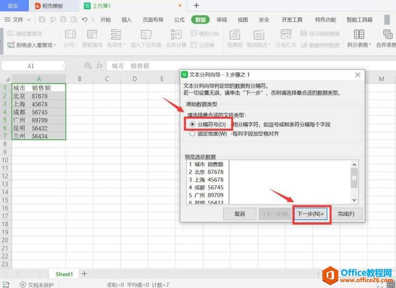Viewport: 396px width, 288px height.
Task: Click the 有效性 data validation icon
Action: pyautogui.click(x=116, y=34)
